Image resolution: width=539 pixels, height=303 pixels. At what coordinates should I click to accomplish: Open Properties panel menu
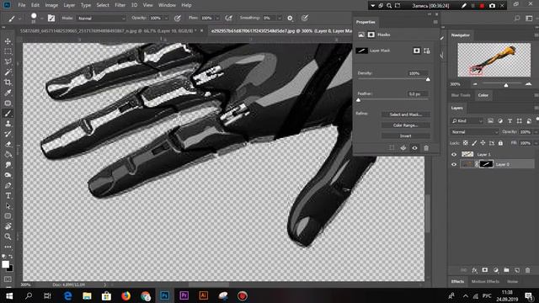(x=435, y=22)
